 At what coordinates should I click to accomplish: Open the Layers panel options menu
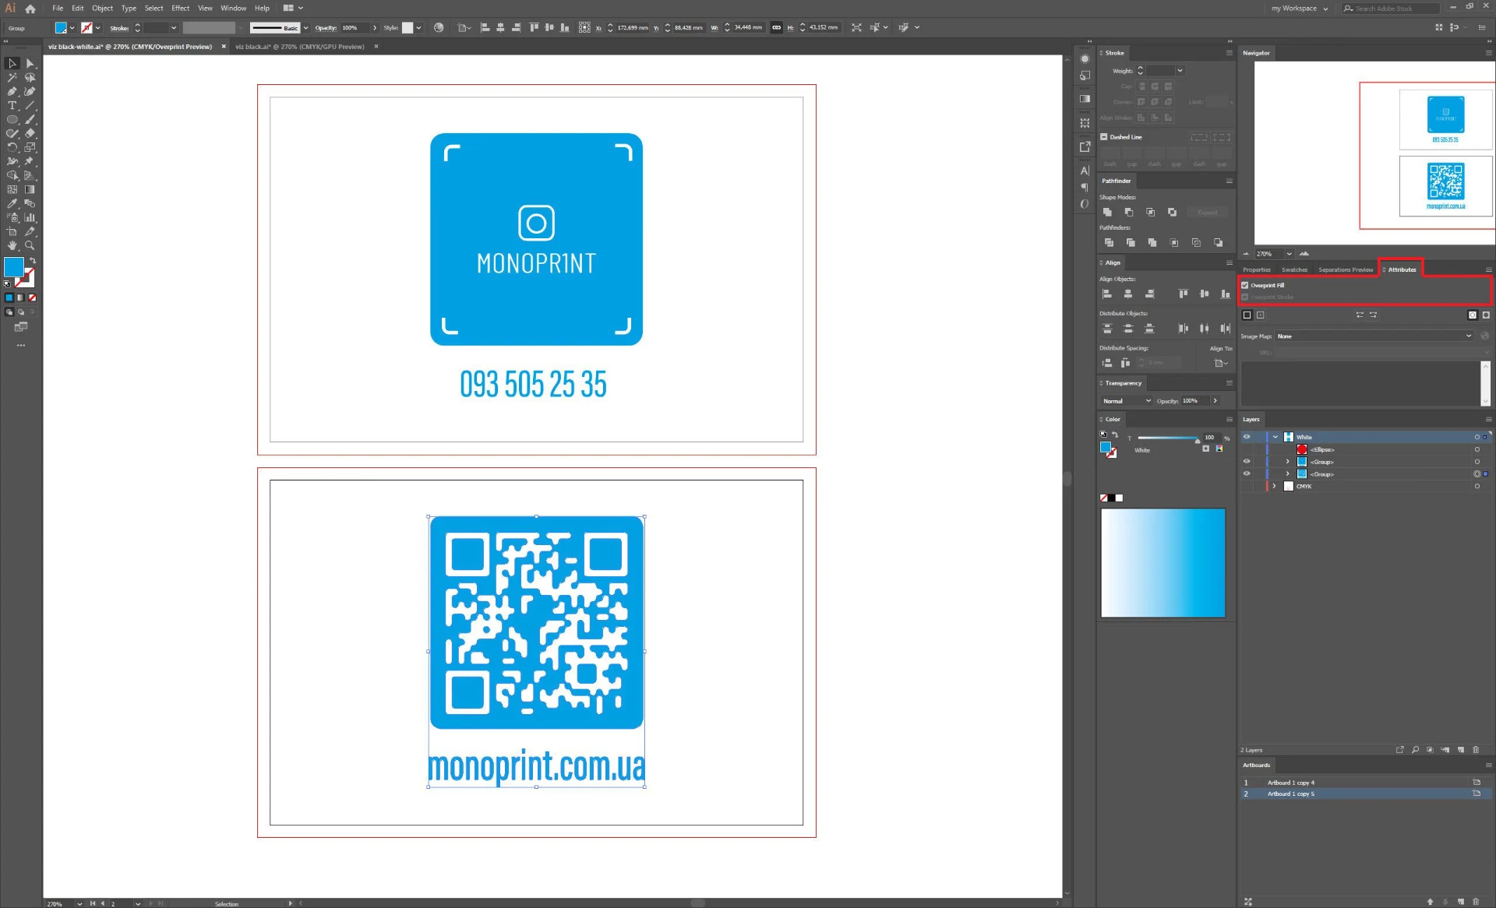[1488, 419]
